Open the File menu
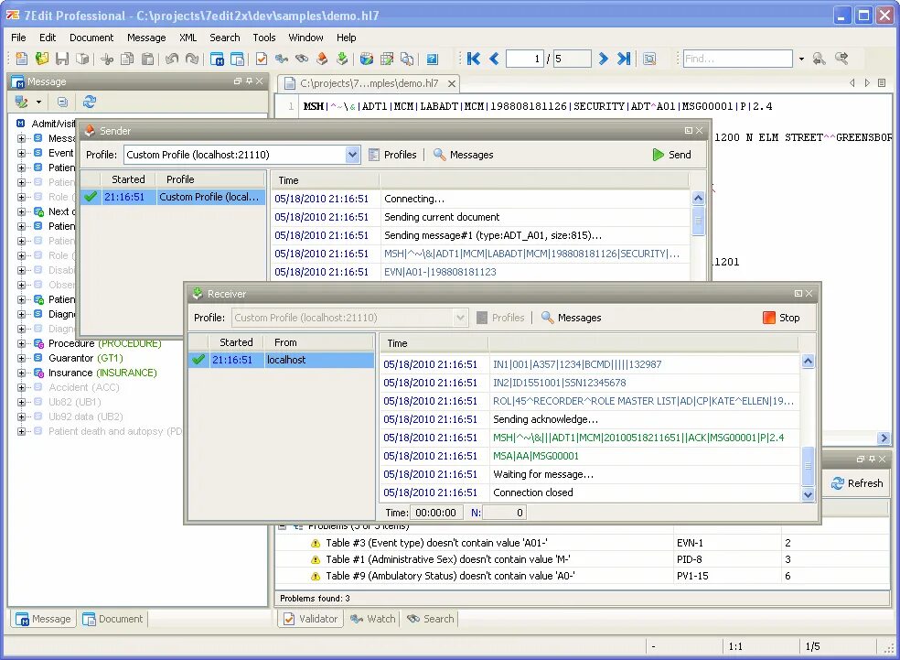 point(18,38)
